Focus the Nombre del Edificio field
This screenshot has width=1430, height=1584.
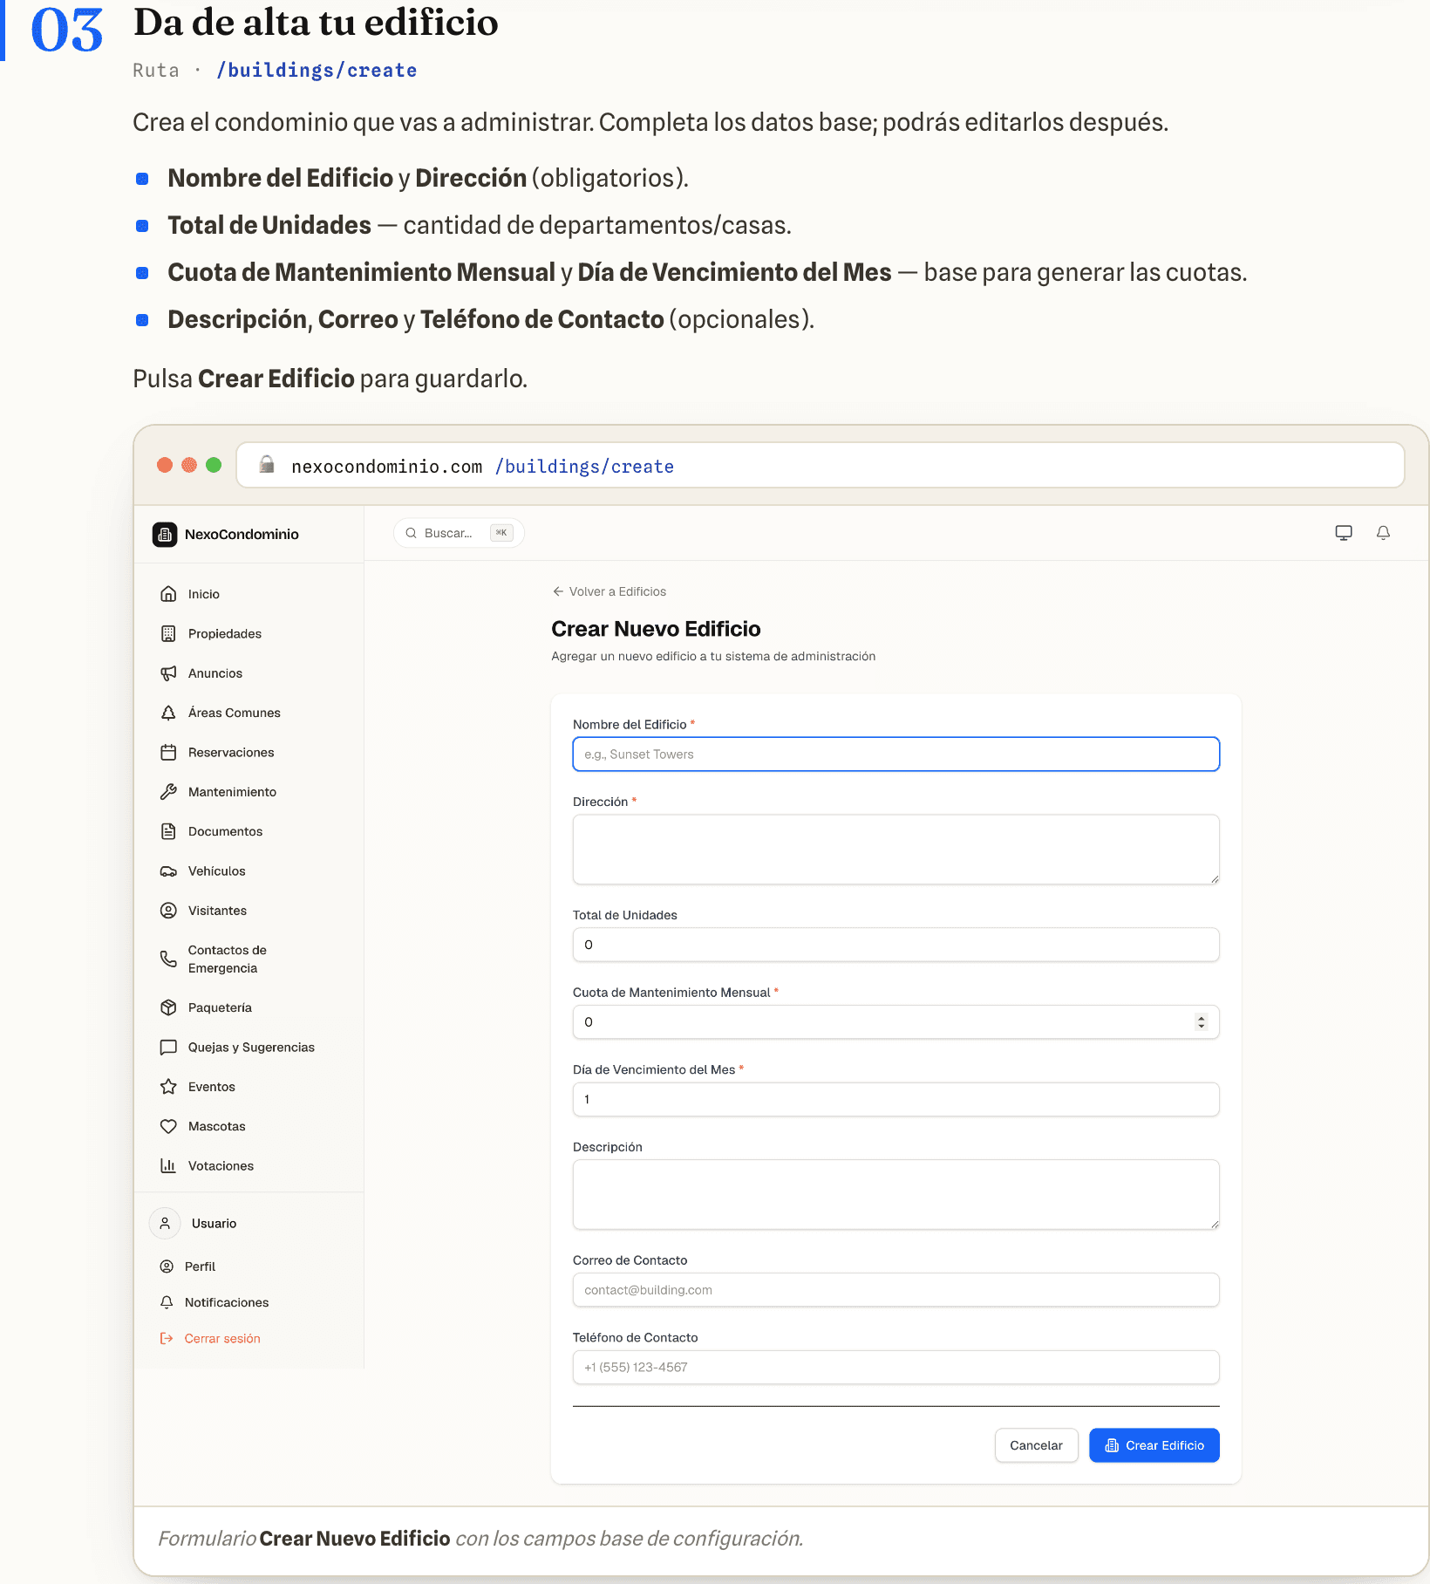pyautogui.click(x=895, y=754)
